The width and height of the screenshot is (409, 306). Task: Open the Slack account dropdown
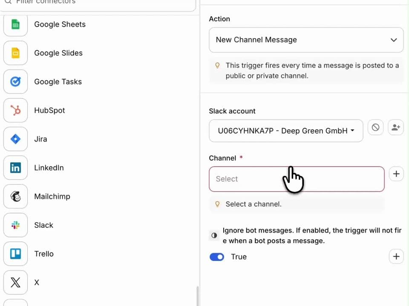[286, 131]
